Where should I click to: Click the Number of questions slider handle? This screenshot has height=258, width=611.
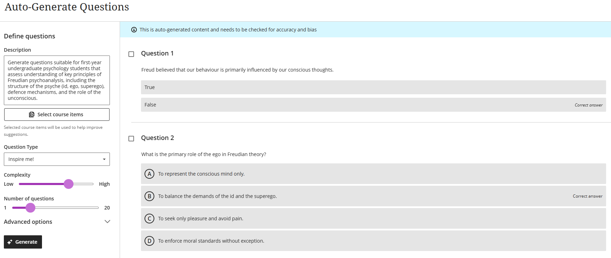(30, 208)
